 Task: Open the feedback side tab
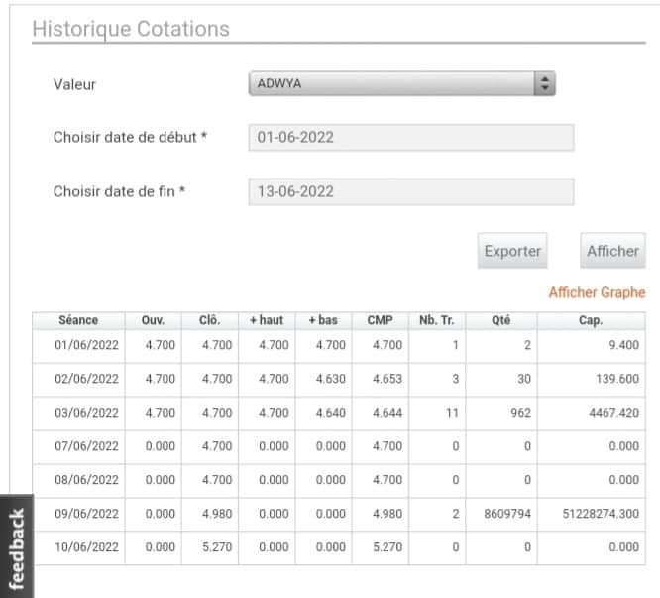pos(17,546)
